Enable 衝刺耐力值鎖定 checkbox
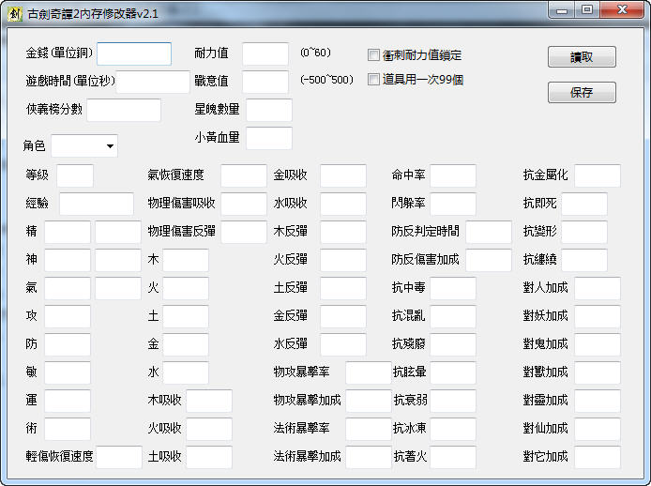The image size is (651, 486). (374, 54)
